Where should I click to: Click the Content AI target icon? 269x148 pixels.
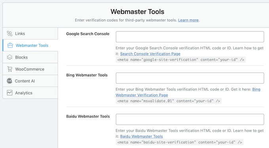pyautogui.click(x=9, y=81)
